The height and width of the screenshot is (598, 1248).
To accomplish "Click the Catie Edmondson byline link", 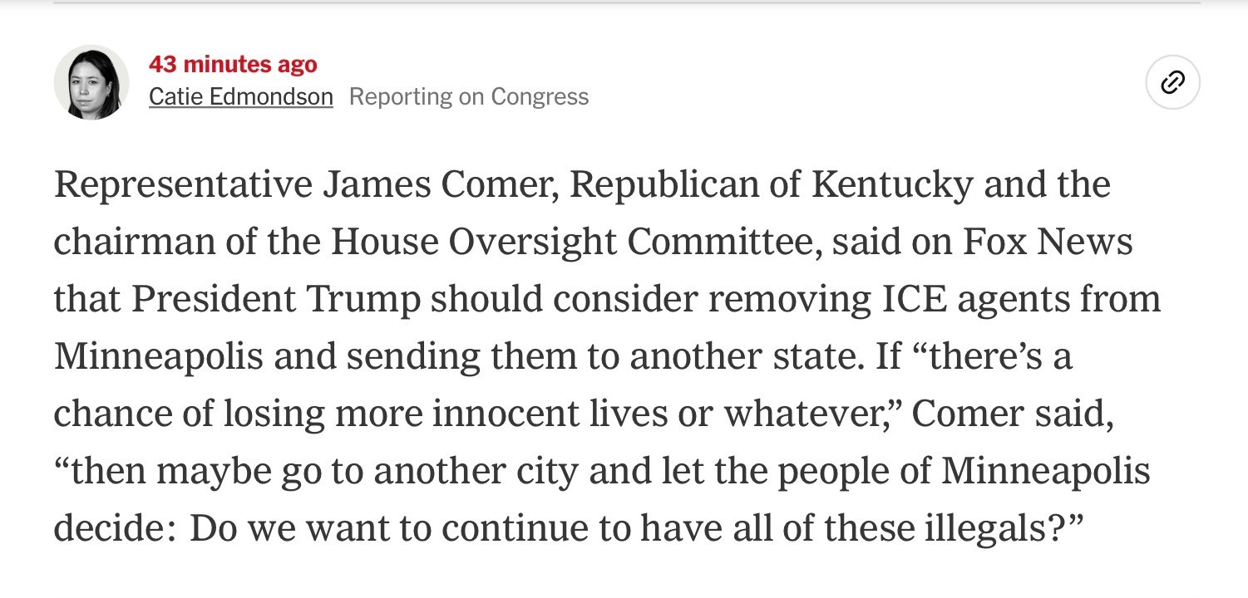I will pos(241,97).
